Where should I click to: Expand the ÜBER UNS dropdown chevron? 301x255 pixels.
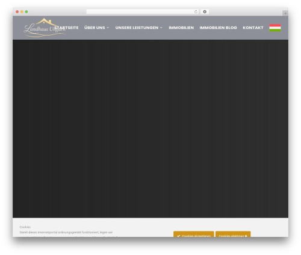[108, 28]
